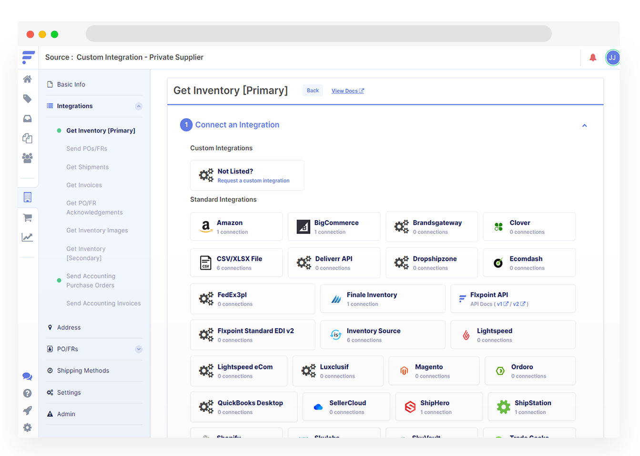Open the help question mark icon
Viewport: 640px width, 456px height.
(x=28, y=393)
